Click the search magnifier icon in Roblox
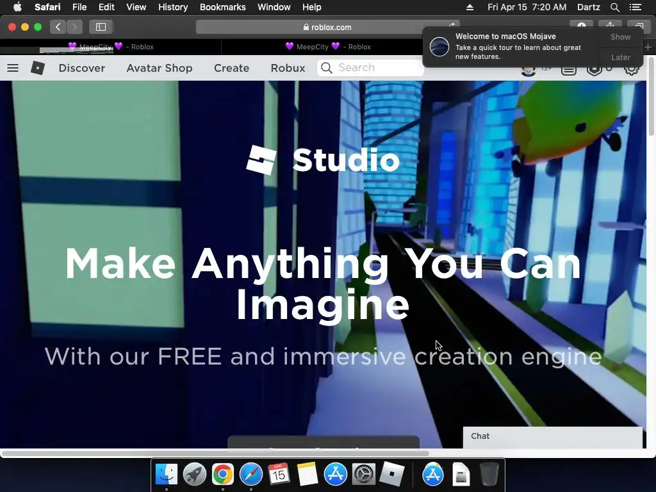 tap(327, 68)
